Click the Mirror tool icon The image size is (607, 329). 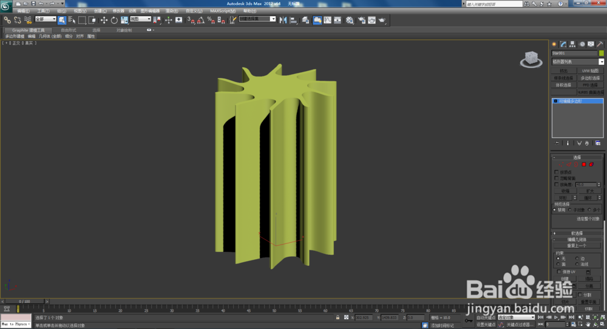[283, 20]
